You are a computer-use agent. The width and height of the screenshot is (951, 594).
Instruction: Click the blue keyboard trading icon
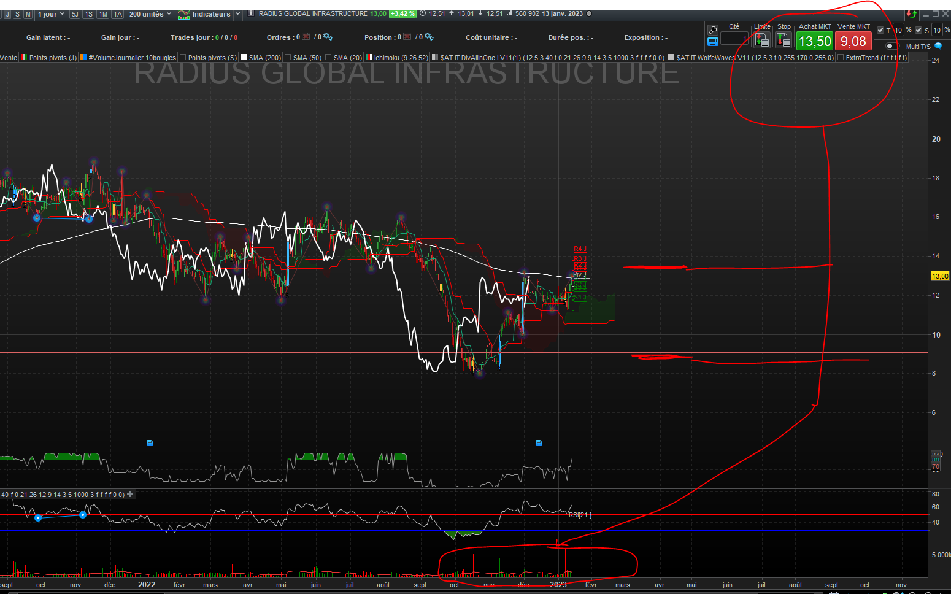pyautogui.click(x=713, y=42)
